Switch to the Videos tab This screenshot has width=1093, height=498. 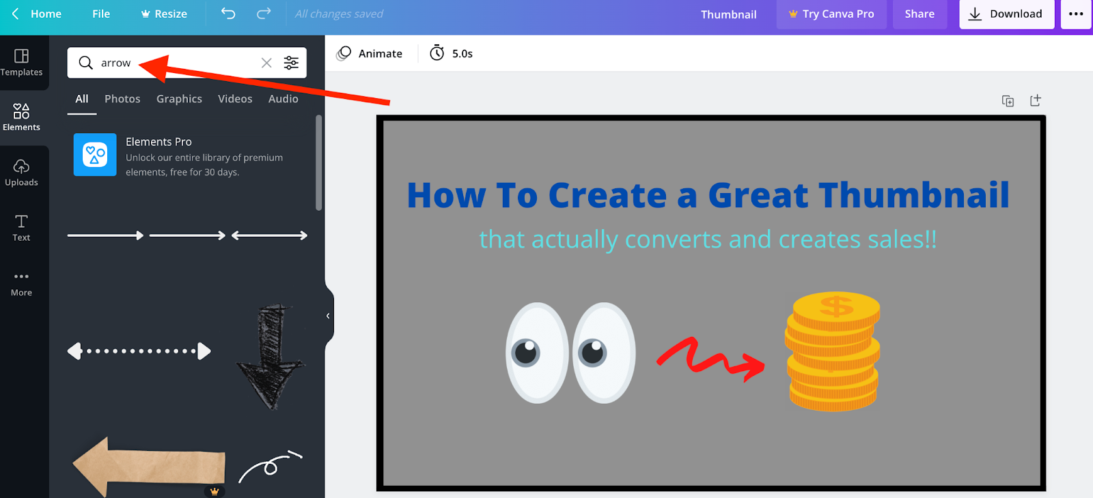tap(235, 99)
